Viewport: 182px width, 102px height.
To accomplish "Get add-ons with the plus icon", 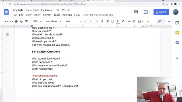I will pos(177,58).
